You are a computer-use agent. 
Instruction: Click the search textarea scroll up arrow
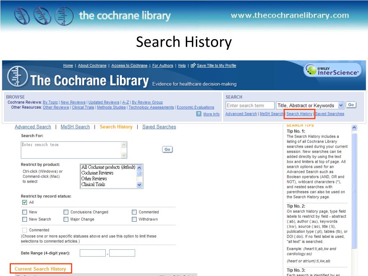(x=124, y=145)
